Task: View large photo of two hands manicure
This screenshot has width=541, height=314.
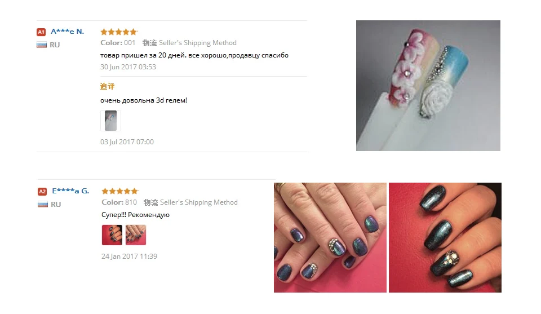Action: pyautogui.click(x=330, y=237)
